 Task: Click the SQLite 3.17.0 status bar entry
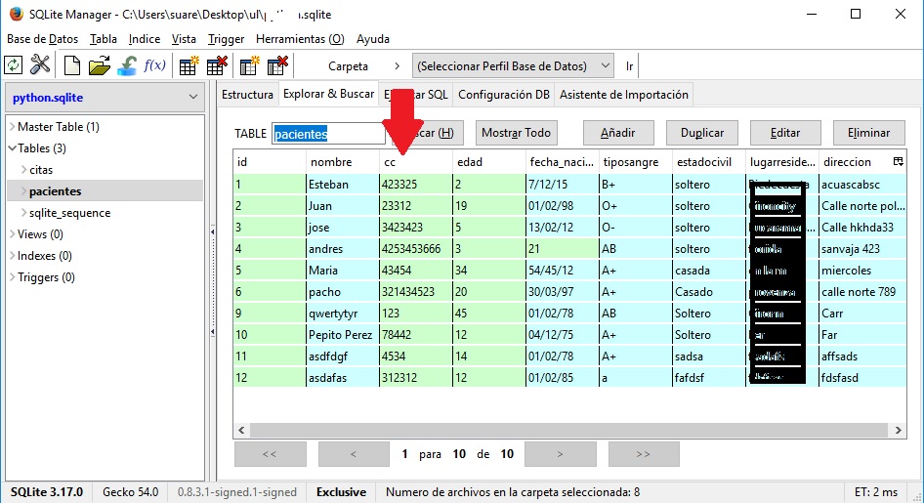click(x=47, y=492)
